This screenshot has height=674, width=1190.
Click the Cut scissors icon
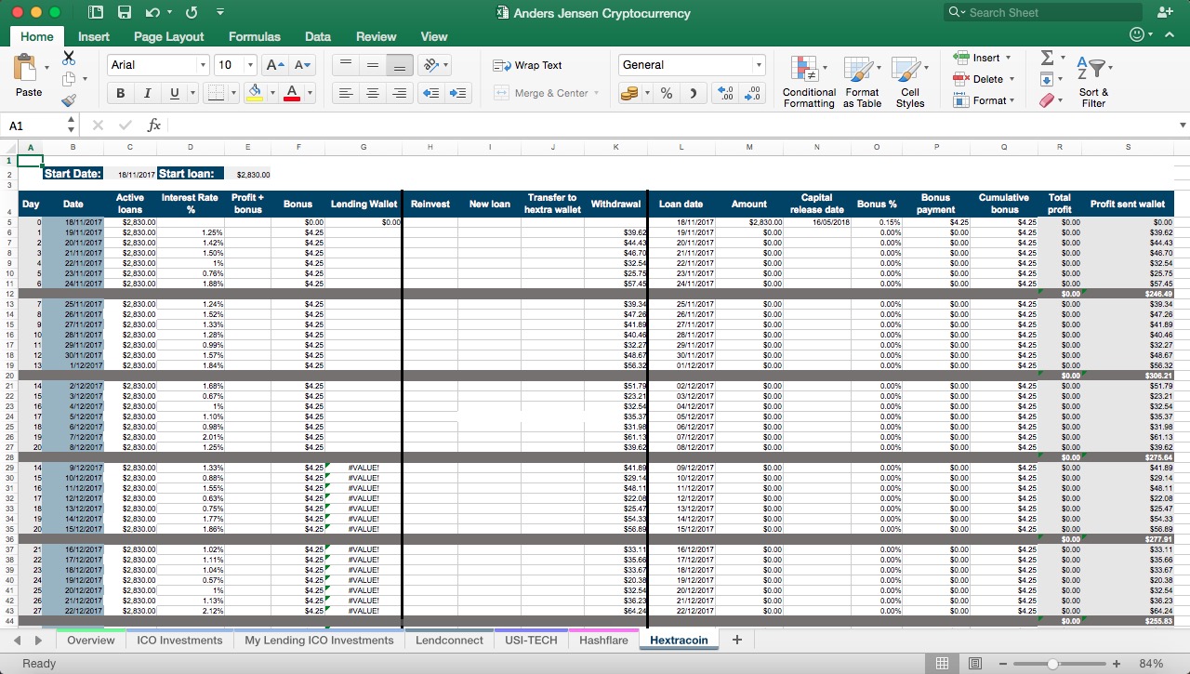click(x=68, y=58)
